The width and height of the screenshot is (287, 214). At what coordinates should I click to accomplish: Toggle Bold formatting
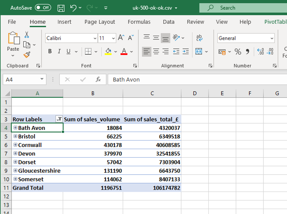point(50,52)
